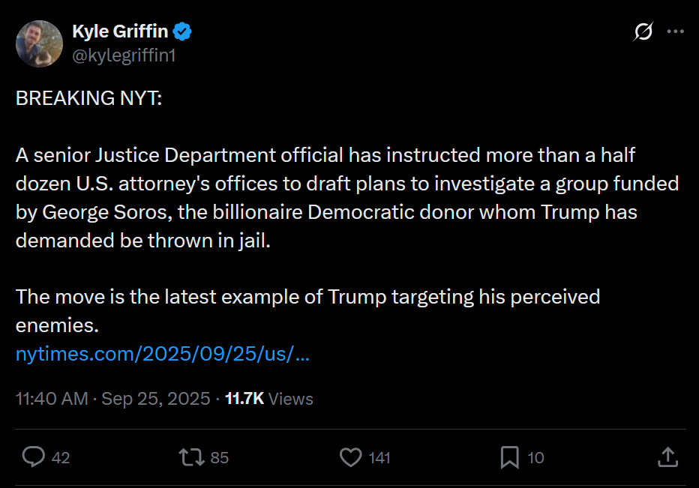Click the "BREAKING NYT:" headline text
Image resolution: width=699 pixels, height=488 pixels.
[x=88, y=99]
